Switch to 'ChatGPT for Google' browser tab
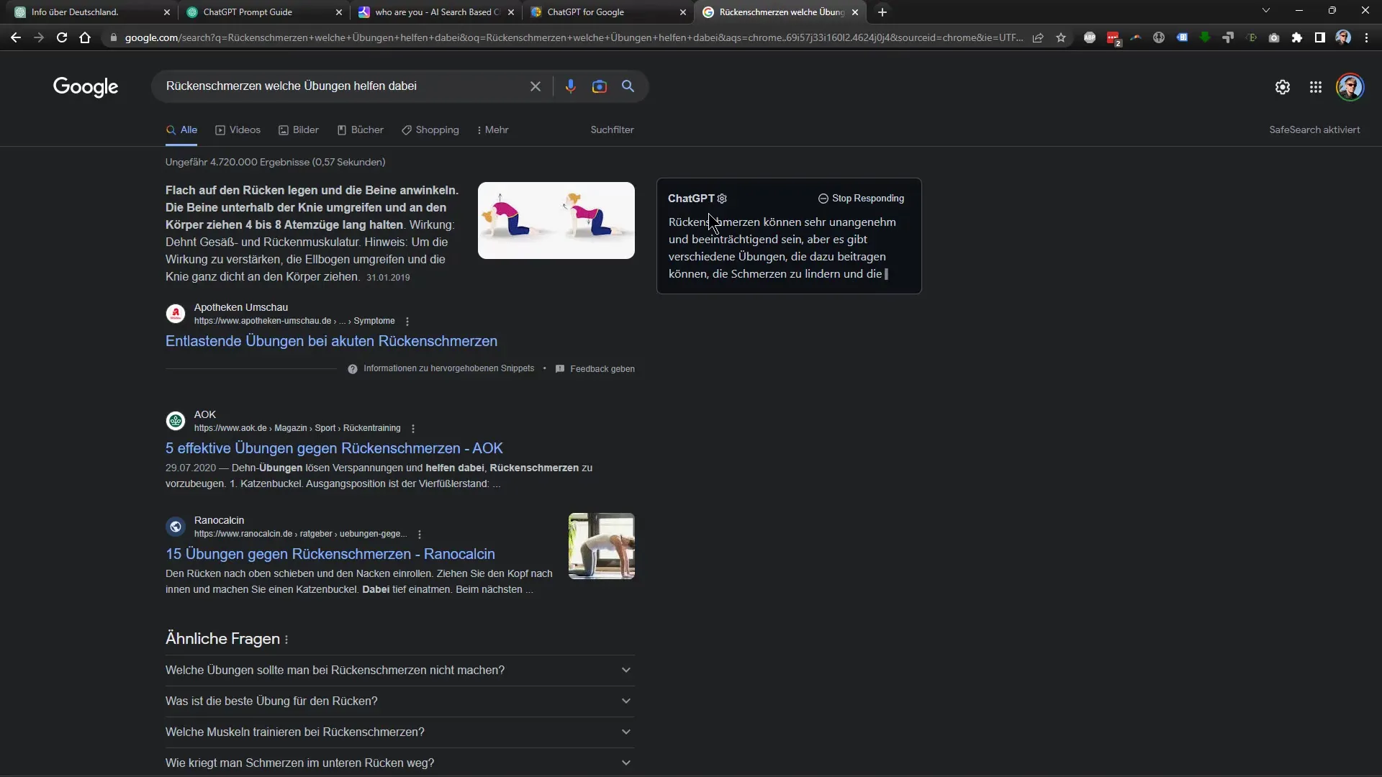This screenshot has width=1382, height=777. tap(607, 12)
